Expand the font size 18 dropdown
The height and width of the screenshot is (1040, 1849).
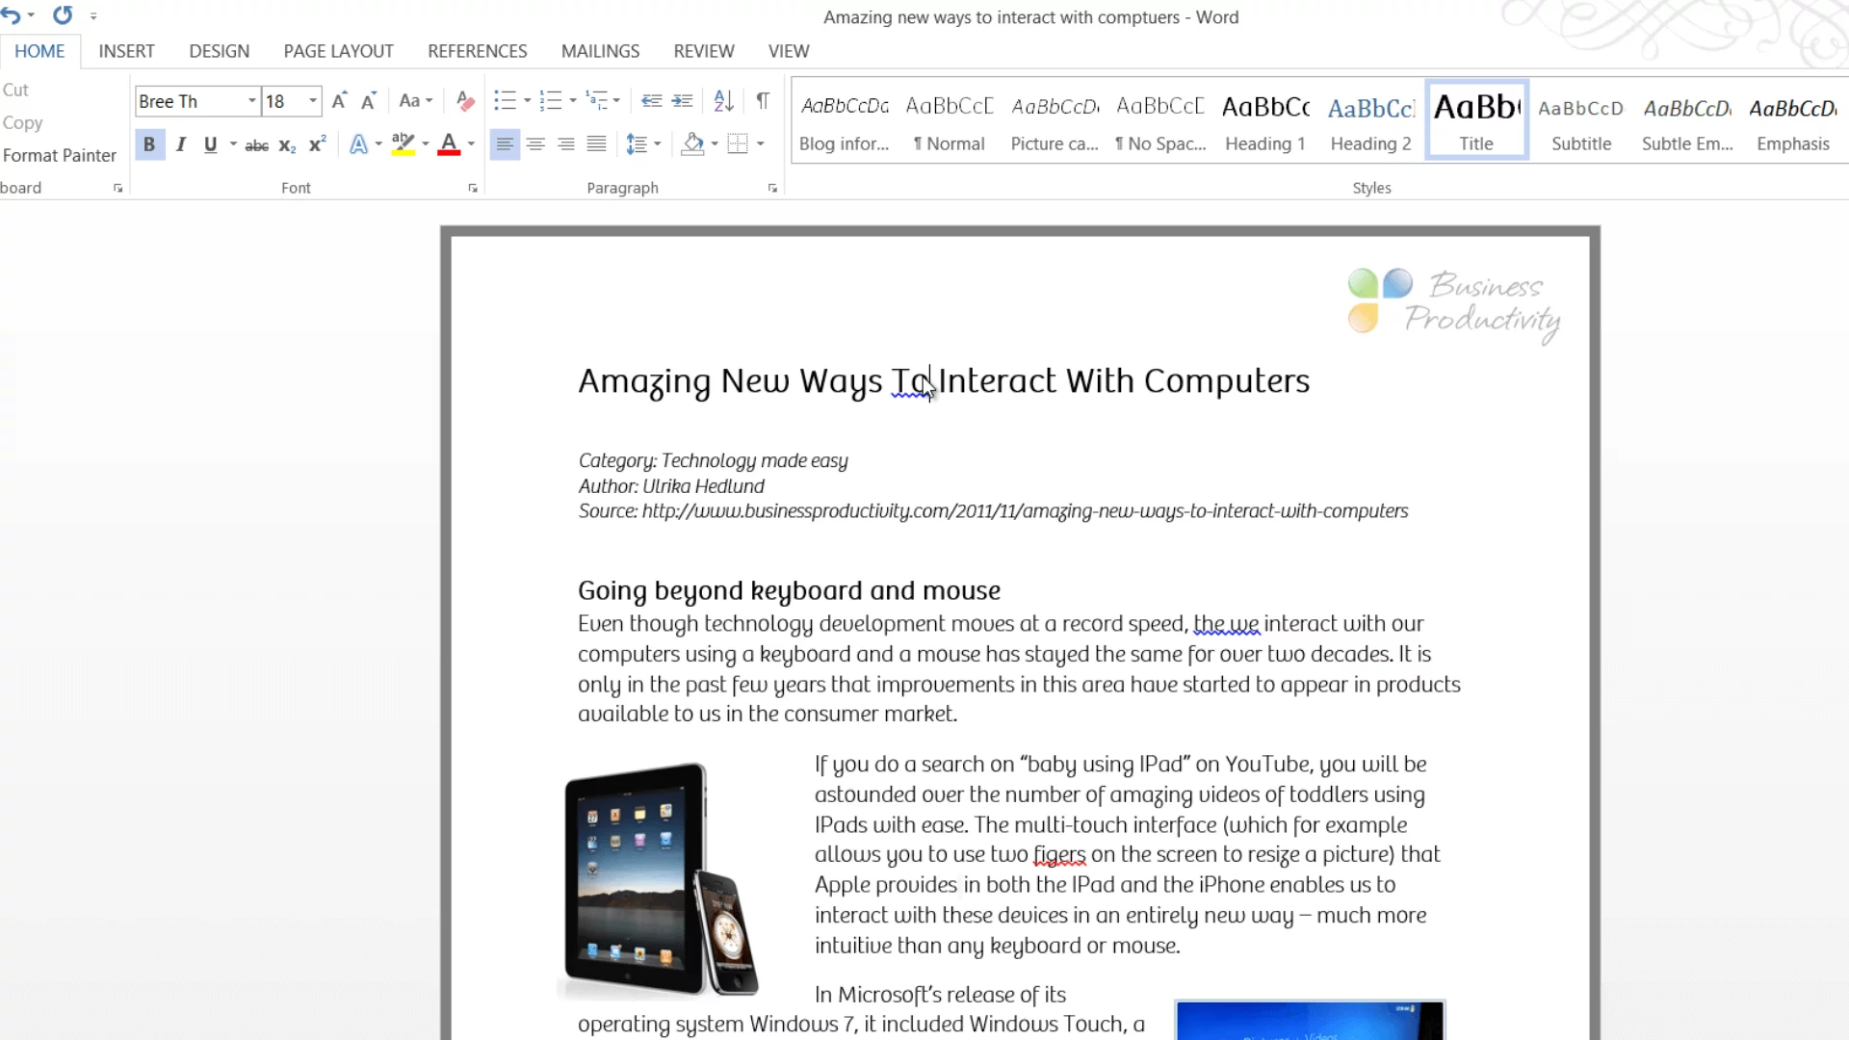tap(312, 101)
